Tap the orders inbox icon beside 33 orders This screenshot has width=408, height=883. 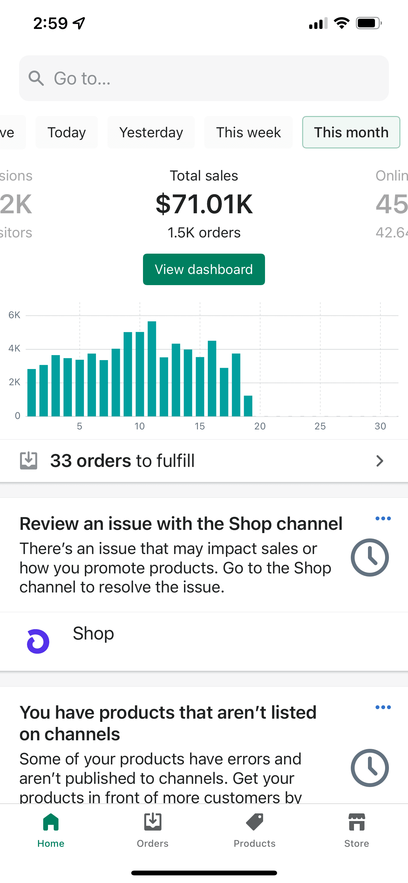[28, 460]
